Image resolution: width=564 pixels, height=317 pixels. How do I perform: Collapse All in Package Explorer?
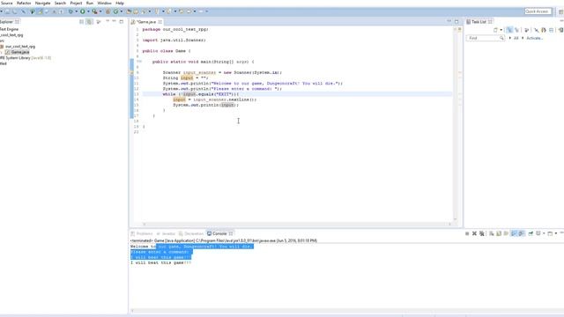[x=81, y=21]
